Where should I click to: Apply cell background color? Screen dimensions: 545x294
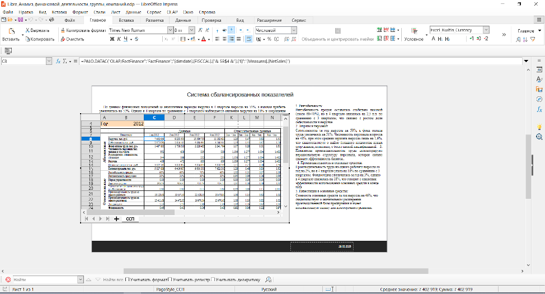pos(193,39)
